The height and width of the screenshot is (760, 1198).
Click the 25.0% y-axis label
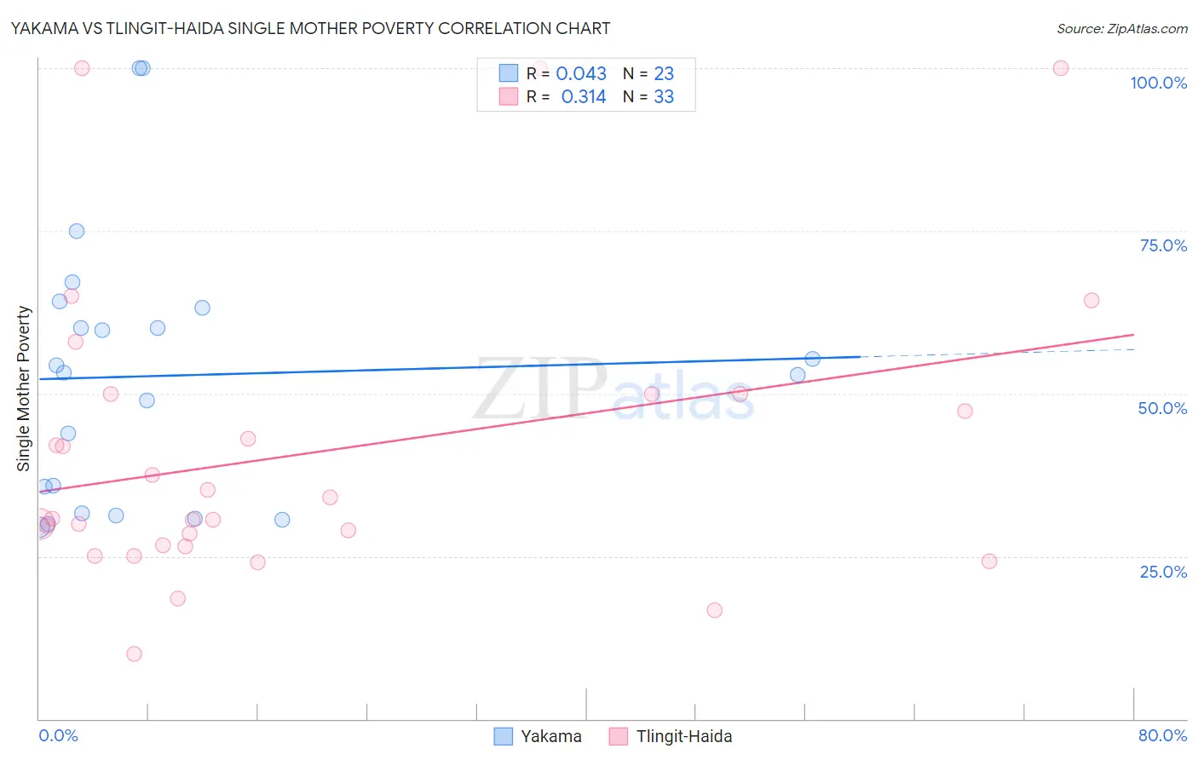click(1163, 572)
